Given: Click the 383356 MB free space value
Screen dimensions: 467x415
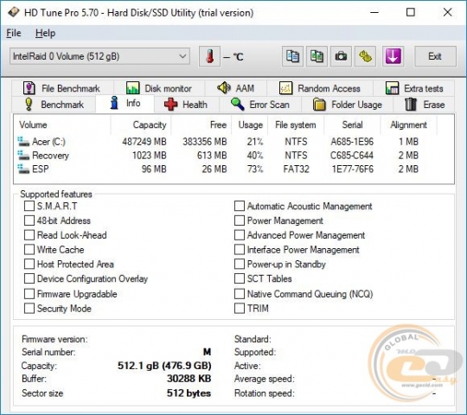Looking at the screenshot, I should click(205, 142).
